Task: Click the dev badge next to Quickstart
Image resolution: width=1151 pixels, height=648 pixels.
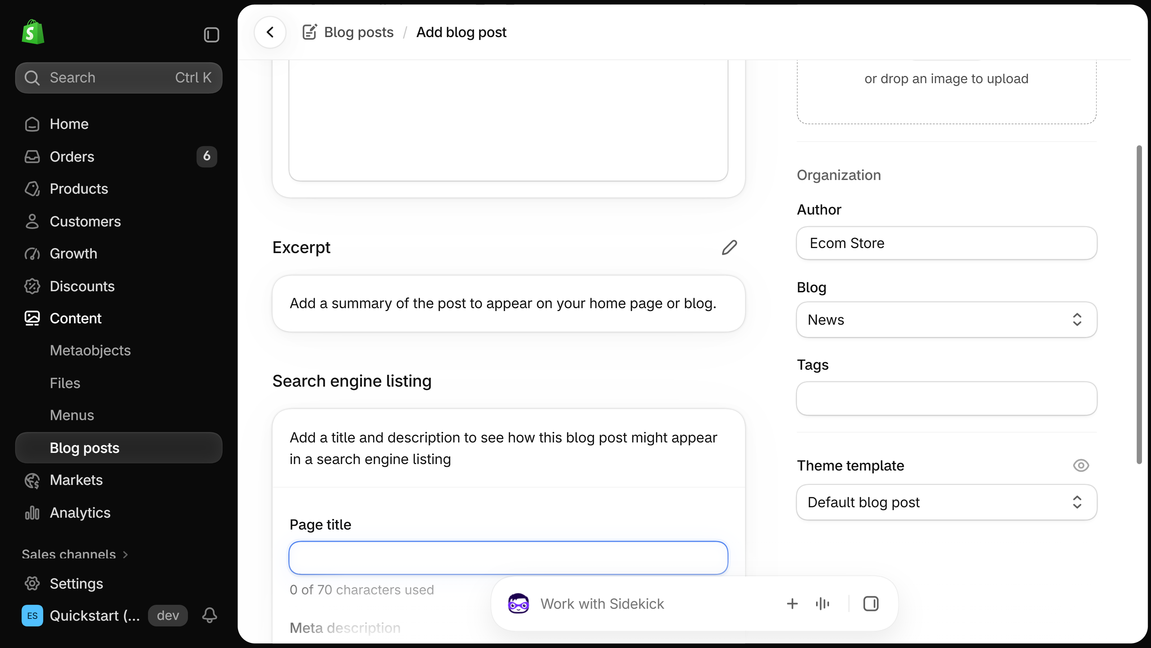Action: (168, 615)
